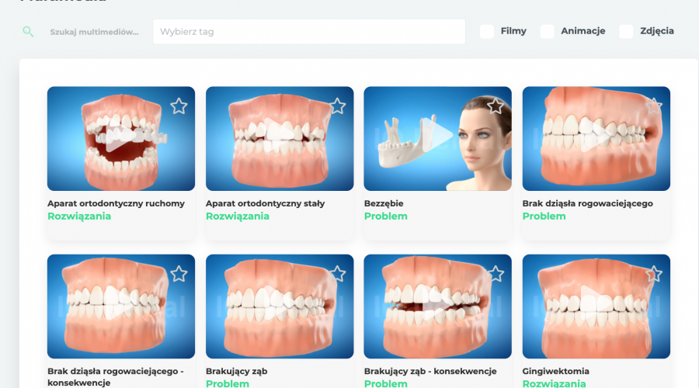Open the Wybierz tag dropdown

click(x=309, y=32)
